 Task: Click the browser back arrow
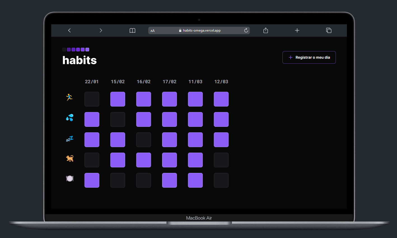click(69, 30)
